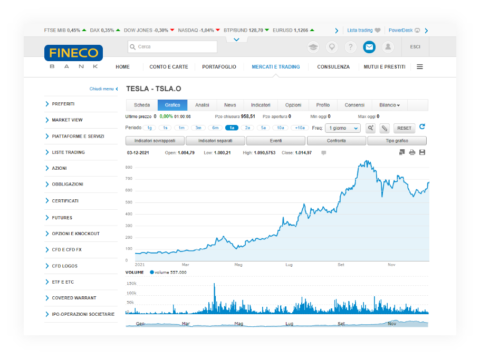Switch to the Indicatori tab
This screenshot has height=359, width=480.
click(x=261, y=105)
